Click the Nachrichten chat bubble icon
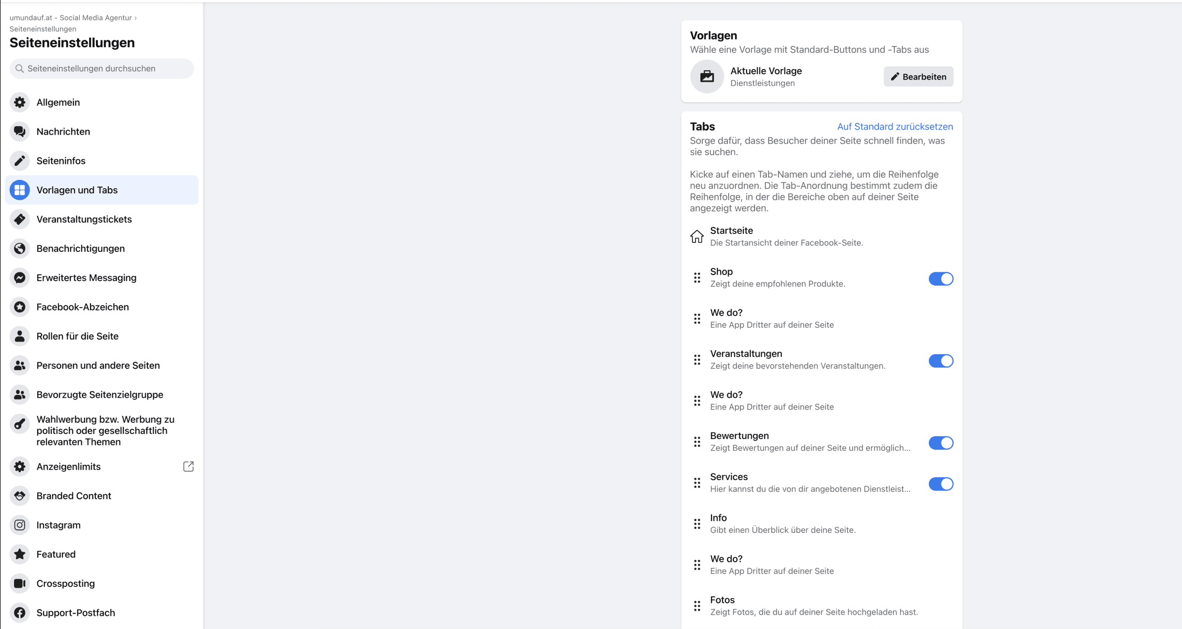The image size is (1182, 629). click(x=19, y=132)
